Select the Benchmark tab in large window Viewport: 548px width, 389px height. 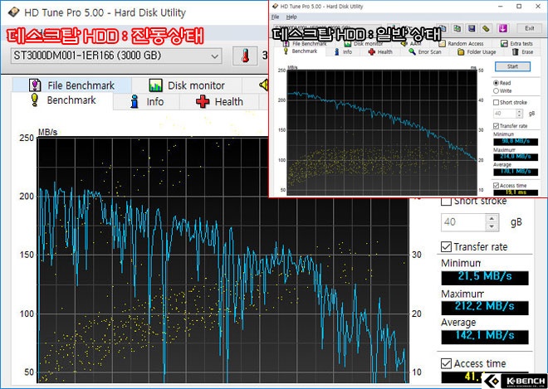pyautogui.click(x=63, y=100)
